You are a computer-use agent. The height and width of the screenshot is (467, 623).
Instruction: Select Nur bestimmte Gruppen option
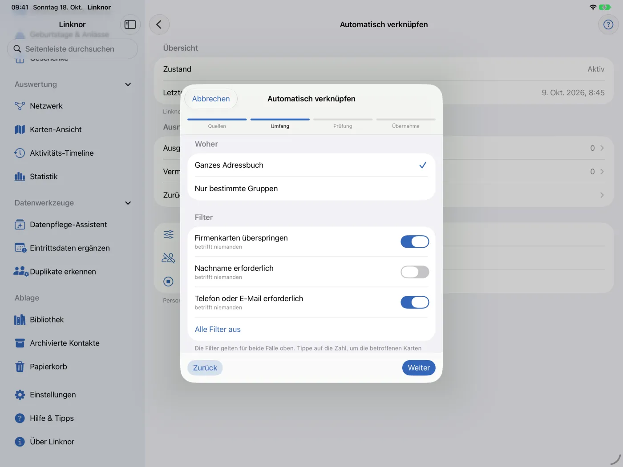(x=311, y=189)
